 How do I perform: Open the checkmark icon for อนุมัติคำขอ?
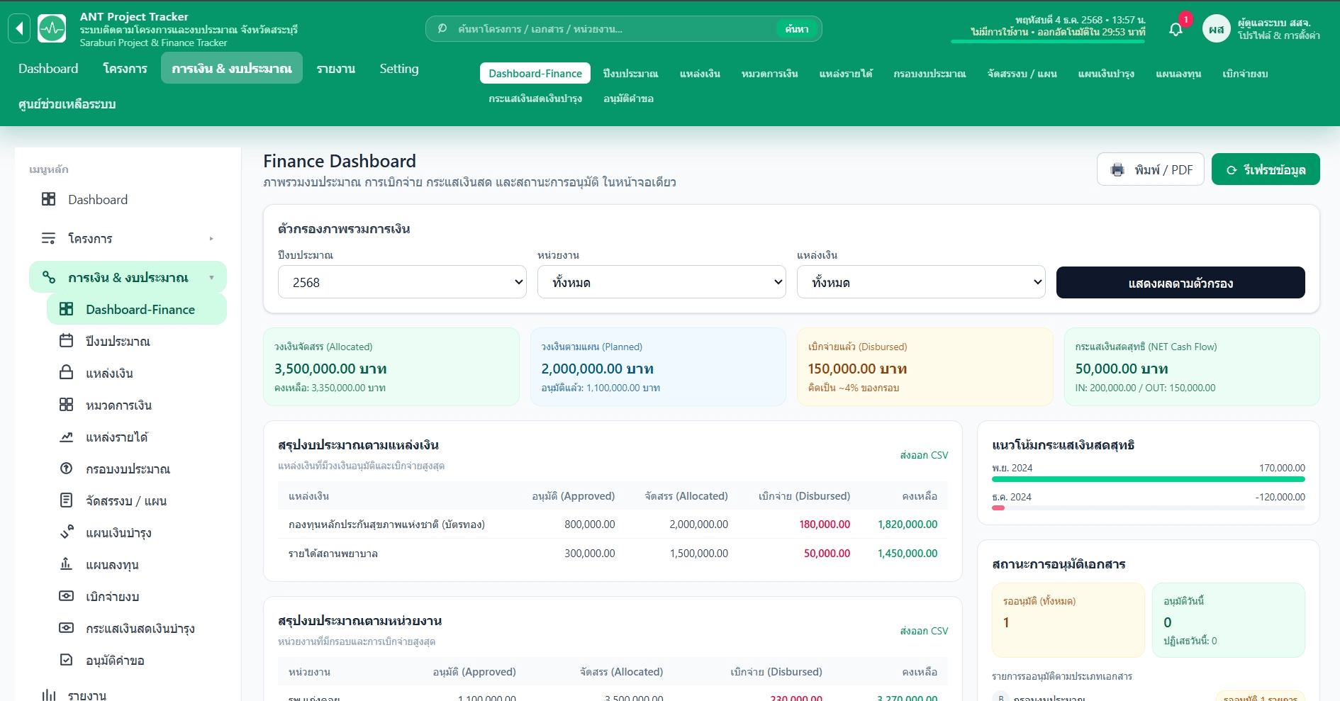coord(66,660)
